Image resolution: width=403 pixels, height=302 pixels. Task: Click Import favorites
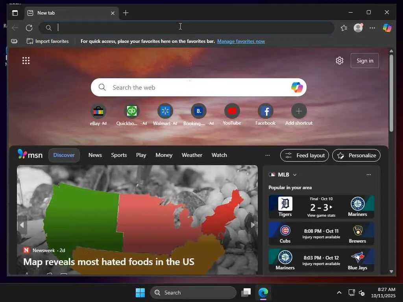48,41
